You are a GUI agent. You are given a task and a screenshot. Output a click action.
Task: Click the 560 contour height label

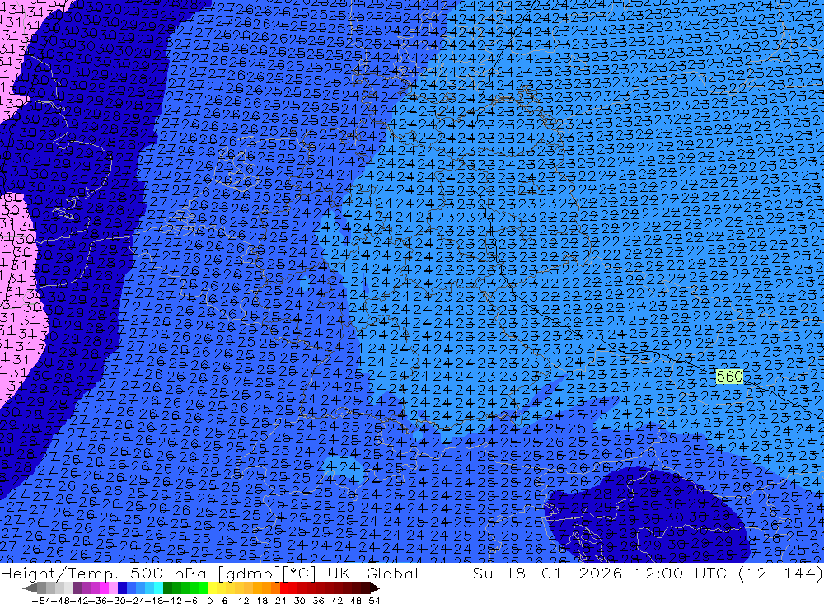point(730,377)
